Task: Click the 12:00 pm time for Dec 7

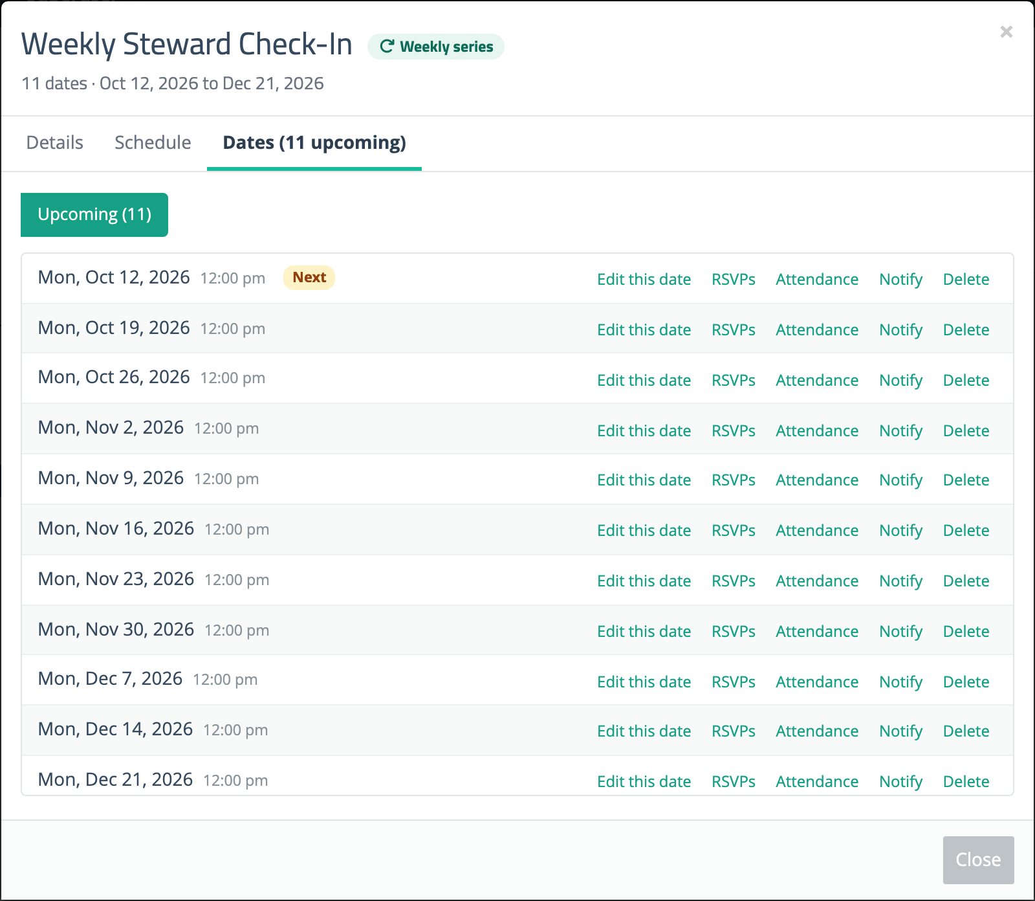Action: pos(225,680)
